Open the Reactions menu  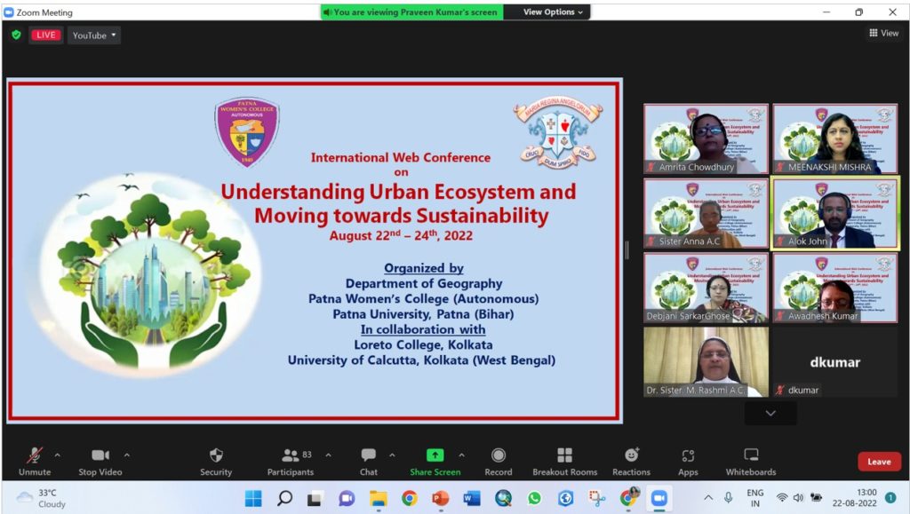point(631,455)
